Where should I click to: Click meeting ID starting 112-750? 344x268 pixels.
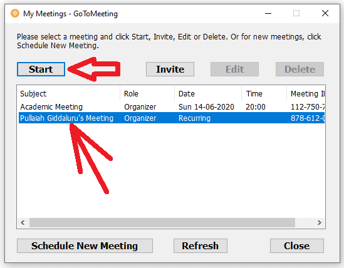tap(308, 107)
